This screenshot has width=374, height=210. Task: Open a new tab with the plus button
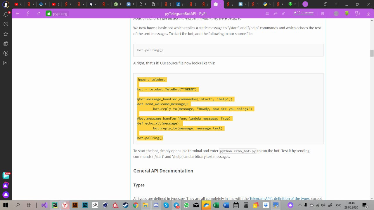[305, 4]
